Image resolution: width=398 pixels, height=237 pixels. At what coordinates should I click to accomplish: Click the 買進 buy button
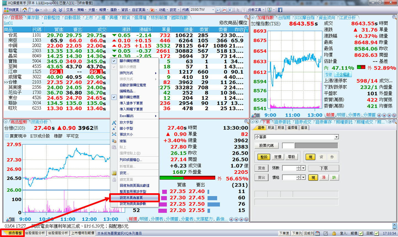coord(261,168)
